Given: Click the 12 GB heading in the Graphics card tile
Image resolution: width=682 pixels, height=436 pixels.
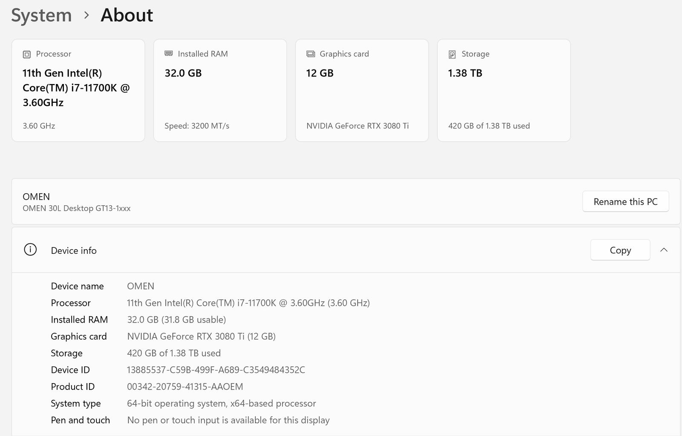Looking at the screenshot, I should (x=320, y=73).
